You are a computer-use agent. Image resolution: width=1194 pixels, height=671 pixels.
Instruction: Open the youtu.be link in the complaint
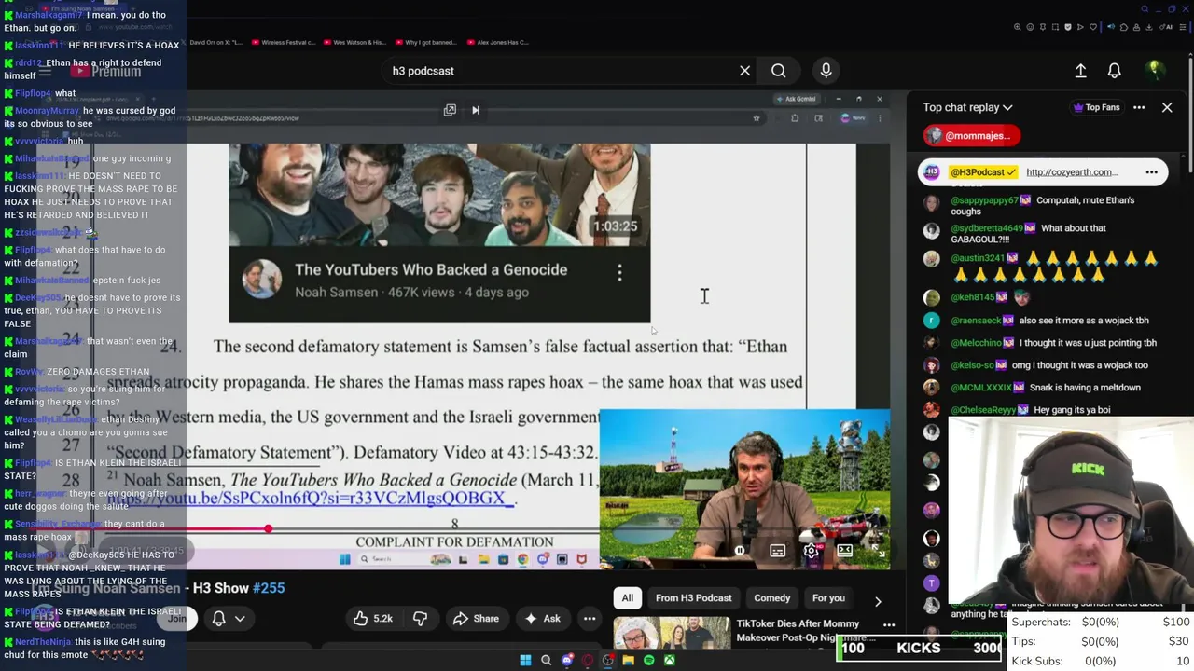[x=311, y=499]
